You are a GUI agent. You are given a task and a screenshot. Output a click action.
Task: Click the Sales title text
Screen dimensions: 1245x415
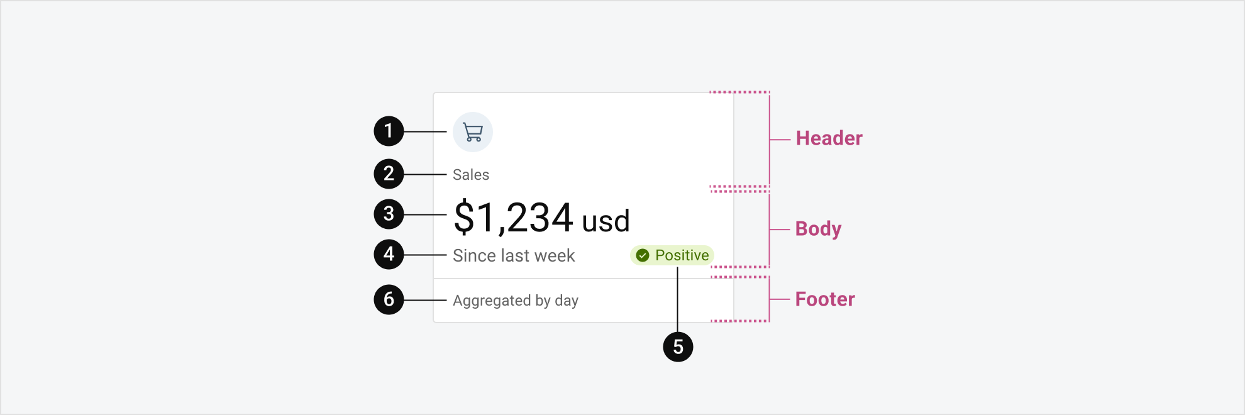[470, 174]
